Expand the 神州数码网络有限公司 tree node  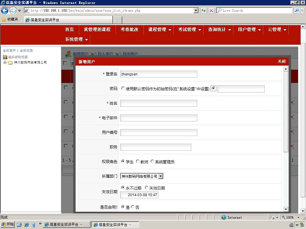click(5, 63)
